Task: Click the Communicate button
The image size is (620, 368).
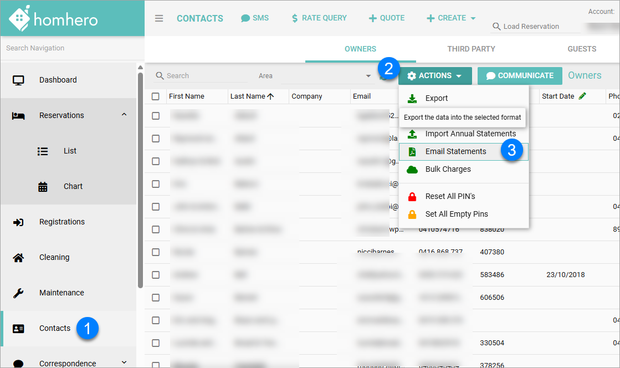Action: [x=520, y=76]
